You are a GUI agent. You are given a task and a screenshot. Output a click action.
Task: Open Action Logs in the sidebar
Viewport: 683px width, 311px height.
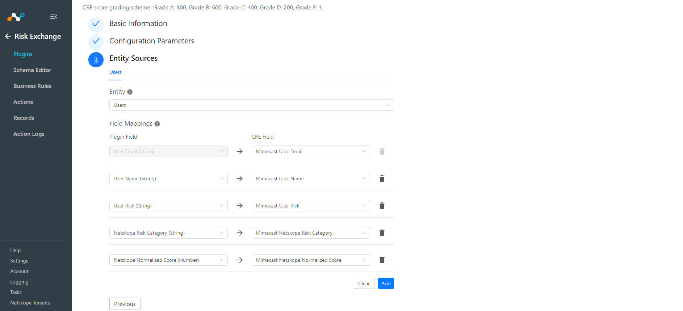click(29, 134)
